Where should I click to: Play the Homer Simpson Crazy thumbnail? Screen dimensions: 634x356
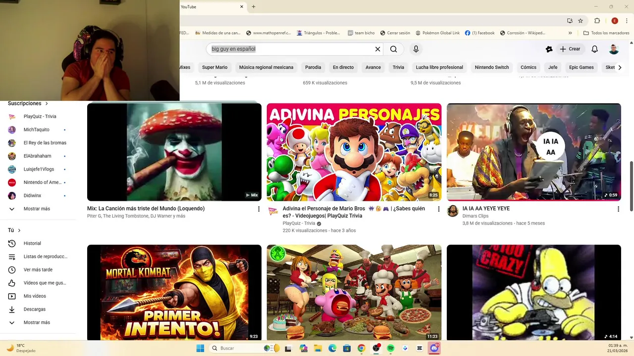pyautogui.click(x=534, y=292)
